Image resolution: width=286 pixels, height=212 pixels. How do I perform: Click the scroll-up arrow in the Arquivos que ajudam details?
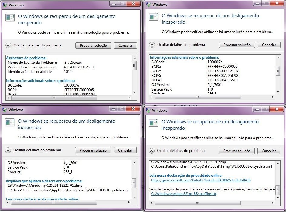click(x=134, y=163)
